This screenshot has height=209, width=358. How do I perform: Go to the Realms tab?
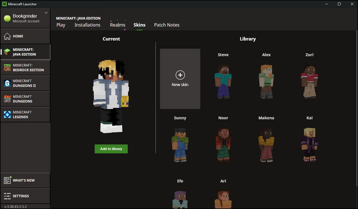coord(118,25)
